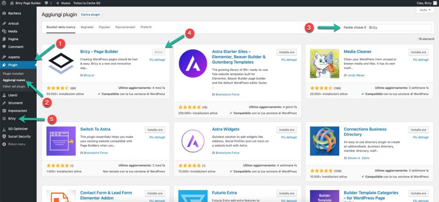Image resolution: width=439 pixels, height=202 pixels.
Task: Click Pulisci la Cache SG
Action: point(87,3)
